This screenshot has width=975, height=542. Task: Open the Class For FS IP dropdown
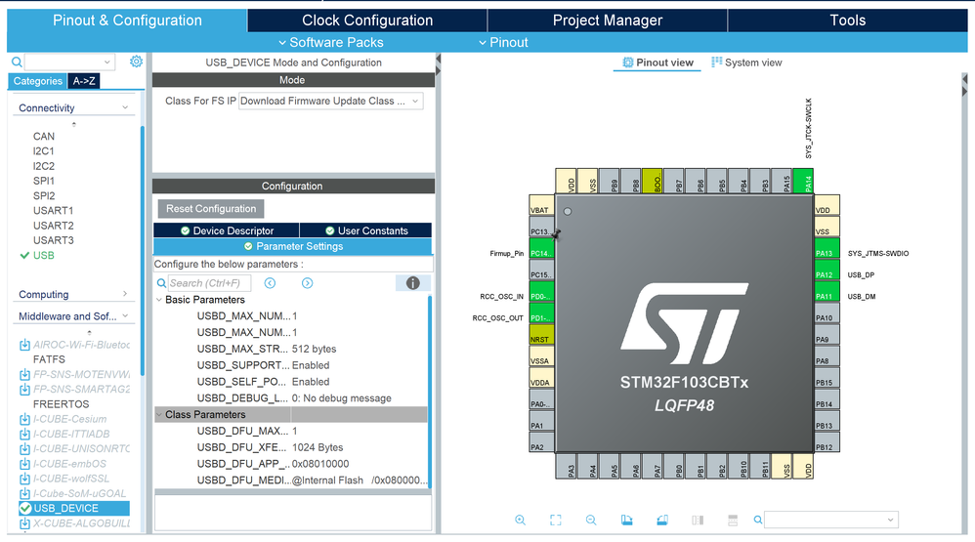coord(330,101)
